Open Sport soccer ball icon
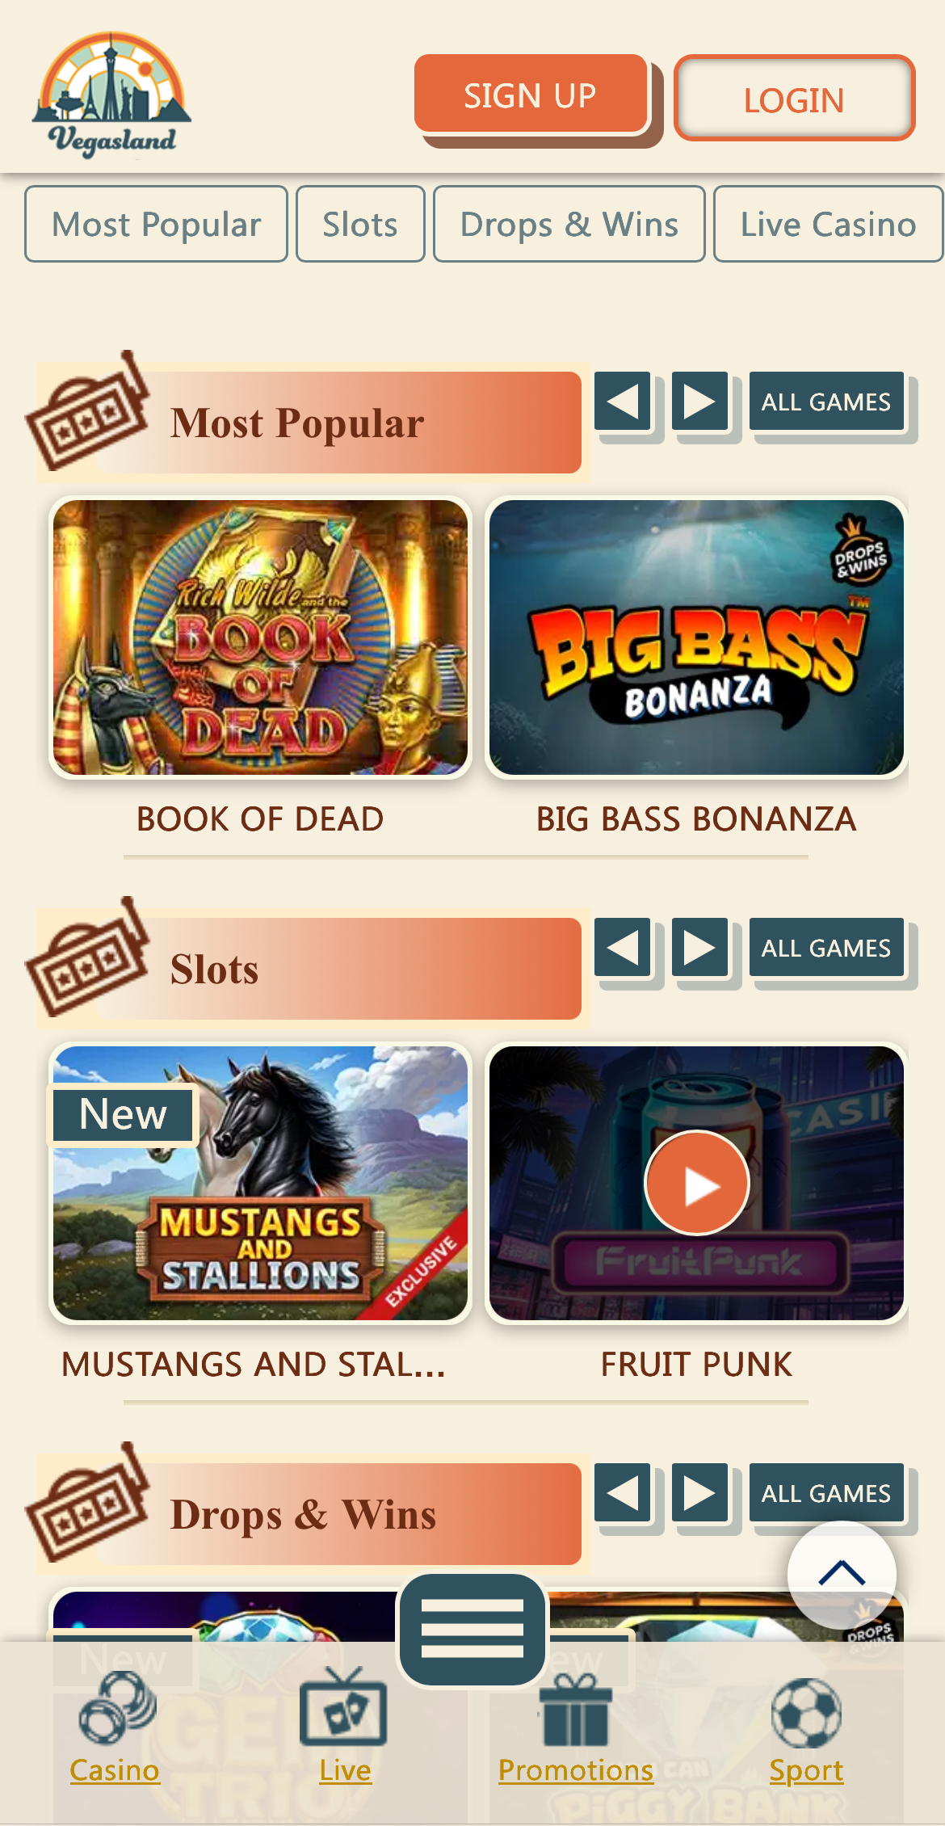Screen dimensions: 945x1826 pyautogui.click(x=806, y=1713)
